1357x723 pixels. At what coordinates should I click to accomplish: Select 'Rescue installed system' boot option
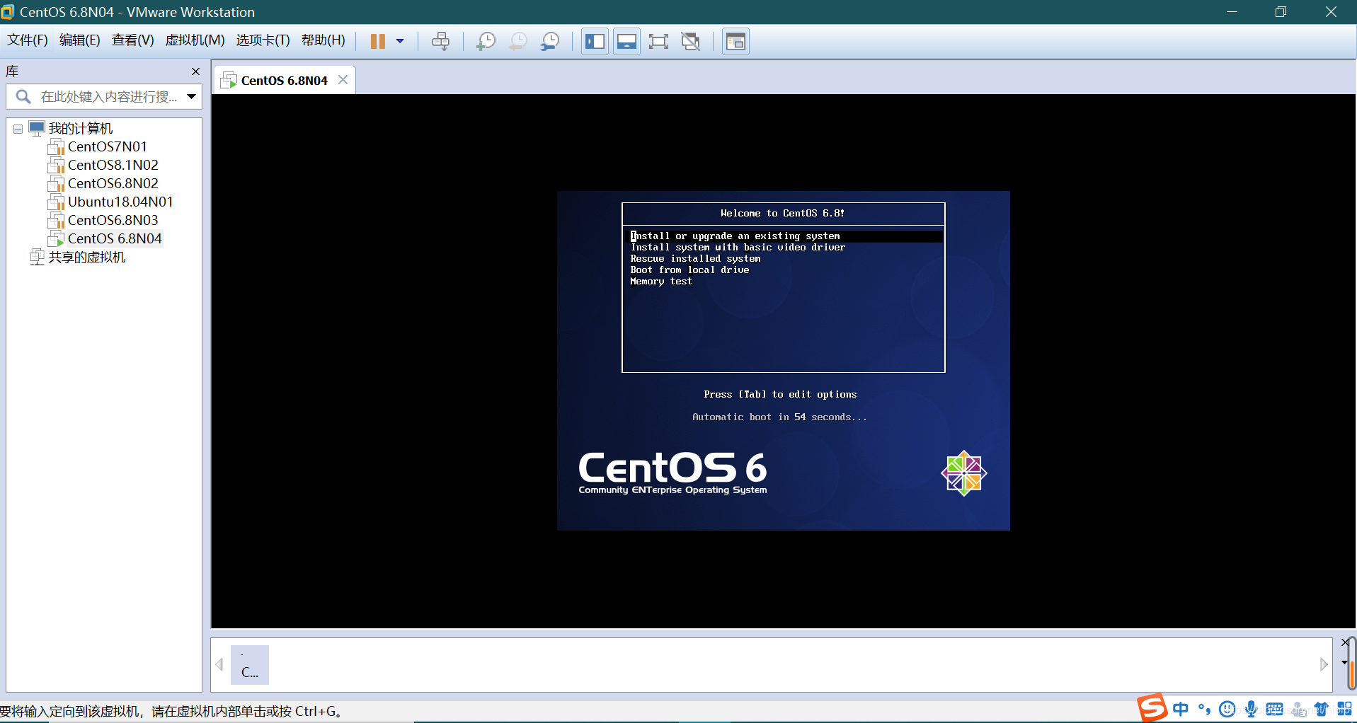695,259
